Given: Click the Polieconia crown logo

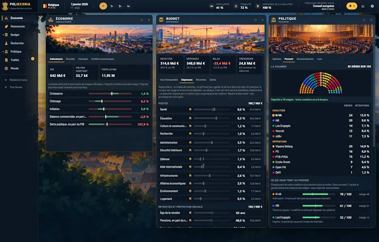Looking at the screenshot, I should pyautogui.click(x=5, y=6).
